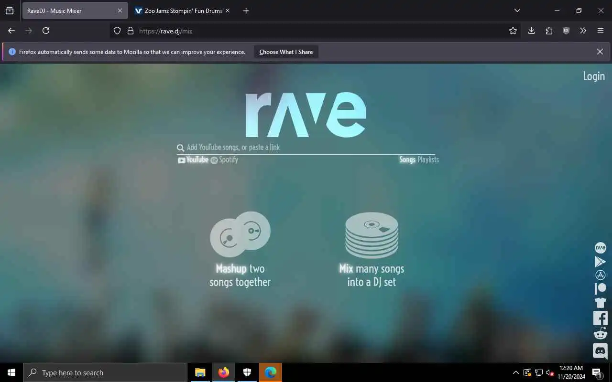The image size is (612, 382).
Task: Click the tracking protection shield icon
Action: [x=117, y=31]
